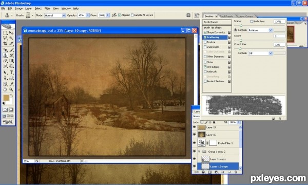Reset default foreground and background colors
The width and height of the screenshot is (308, 185).
click(4, 103)
